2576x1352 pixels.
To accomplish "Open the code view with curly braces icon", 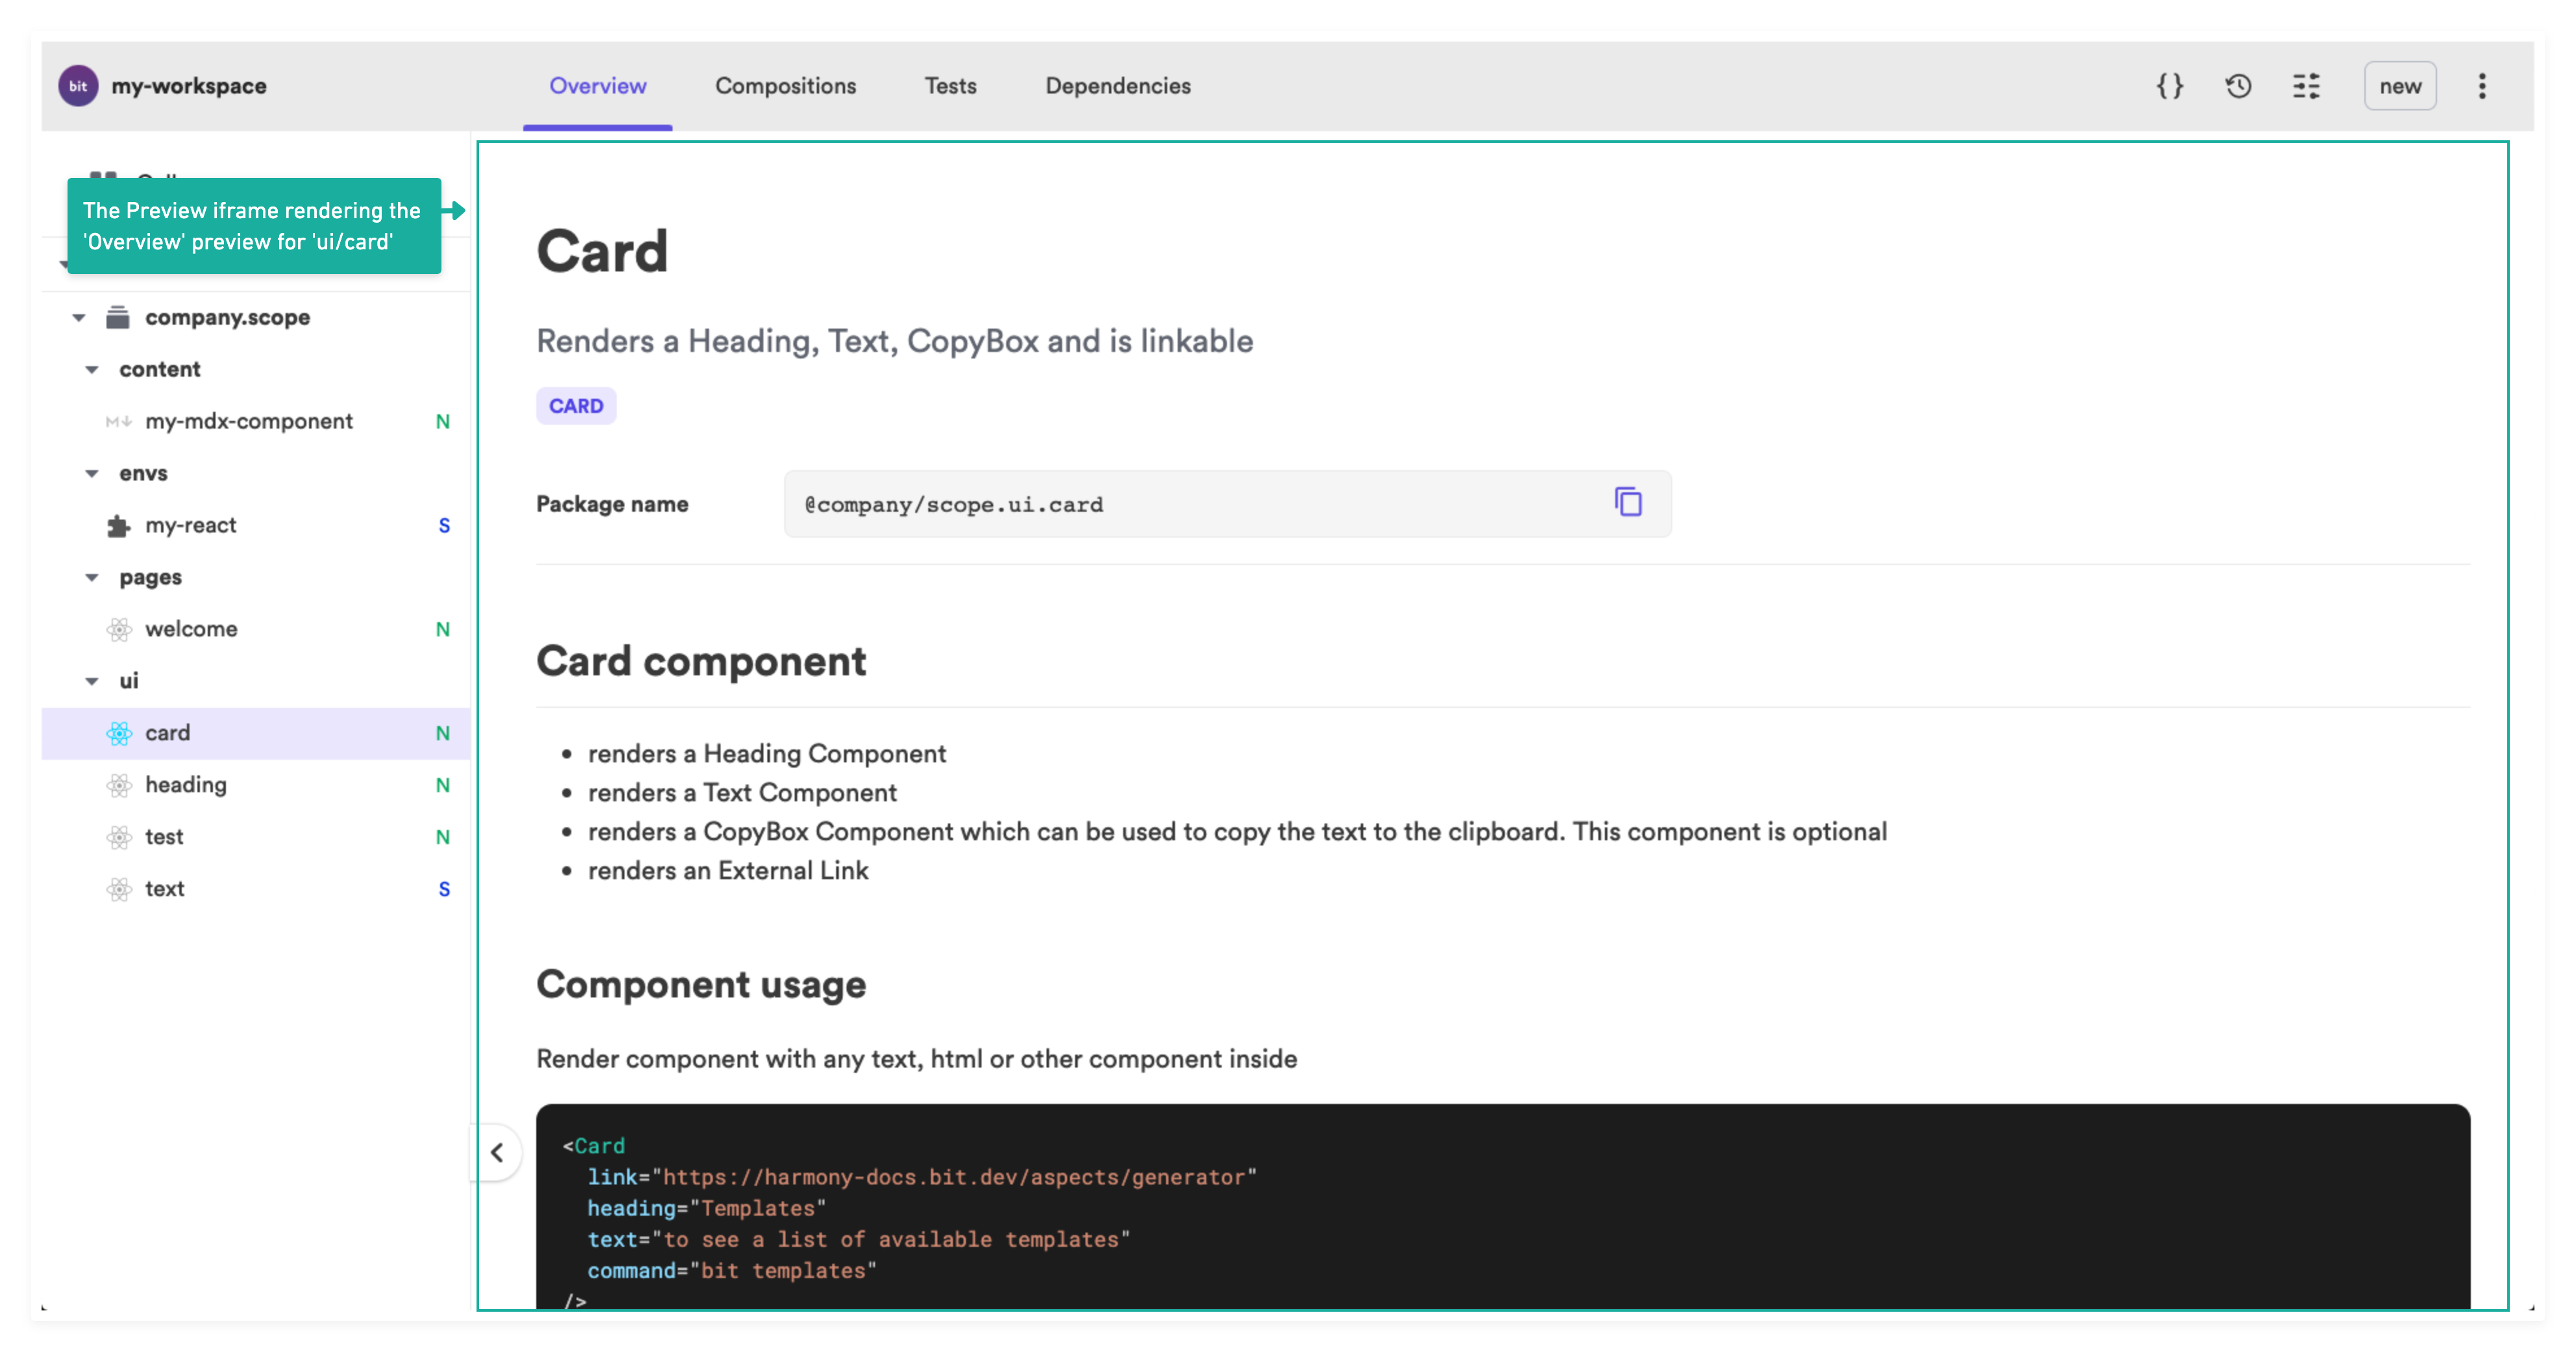I will (2169, 86).
